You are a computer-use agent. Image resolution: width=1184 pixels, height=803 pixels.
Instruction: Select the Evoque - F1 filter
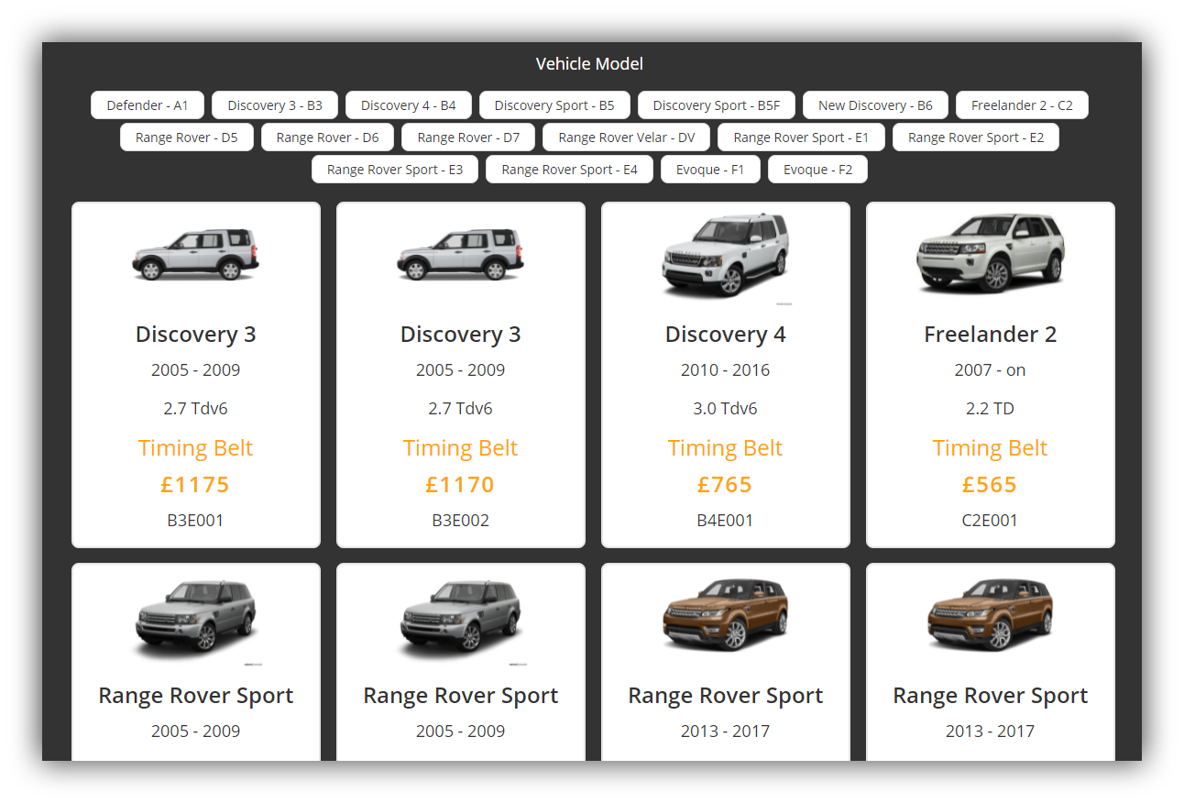[x=710, y=170]
